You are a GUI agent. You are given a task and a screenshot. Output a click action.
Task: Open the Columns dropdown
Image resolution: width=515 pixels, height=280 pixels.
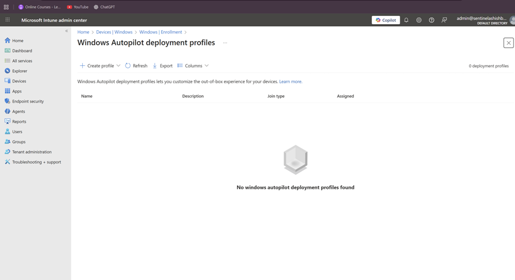coord(193,66)
